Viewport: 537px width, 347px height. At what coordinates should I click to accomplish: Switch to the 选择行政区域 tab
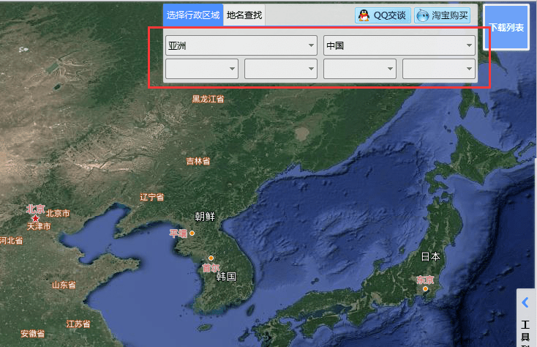click(193, 15)
